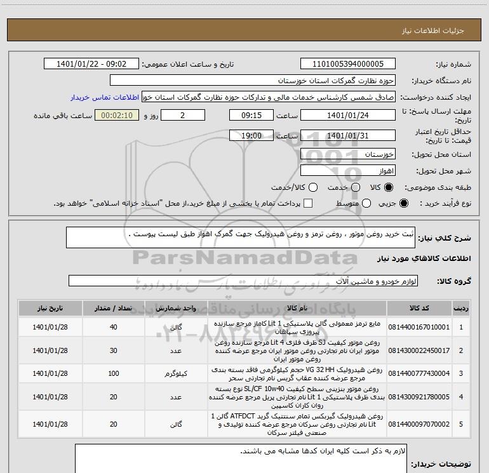Select the متوسط purchase type radio
489x473 pixels.
click(366, 203)
